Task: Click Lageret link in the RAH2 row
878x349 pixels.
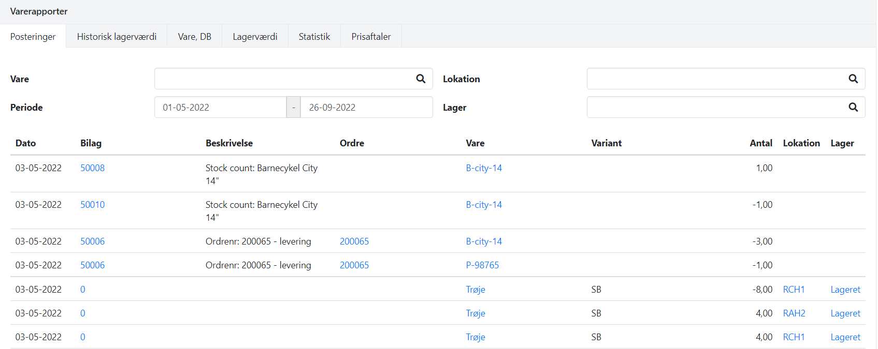Action: 845,313
